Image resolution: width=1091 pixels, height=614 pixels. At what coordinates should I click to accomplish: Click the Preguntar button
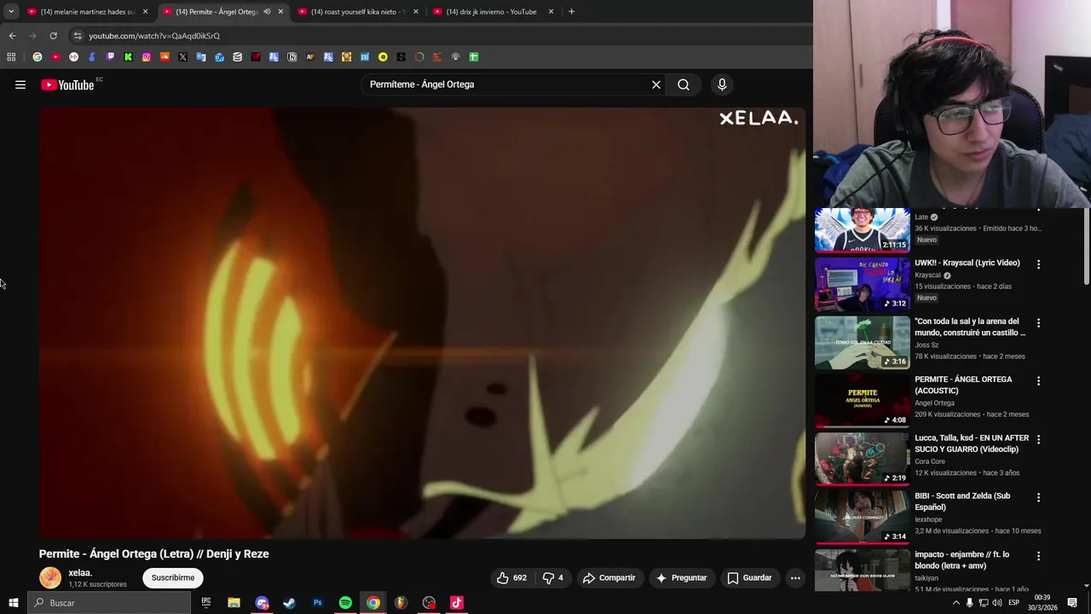680,578
